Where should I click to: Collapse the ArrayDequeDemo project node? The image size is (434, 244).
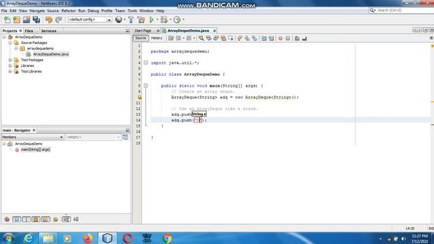click(4, 37)
